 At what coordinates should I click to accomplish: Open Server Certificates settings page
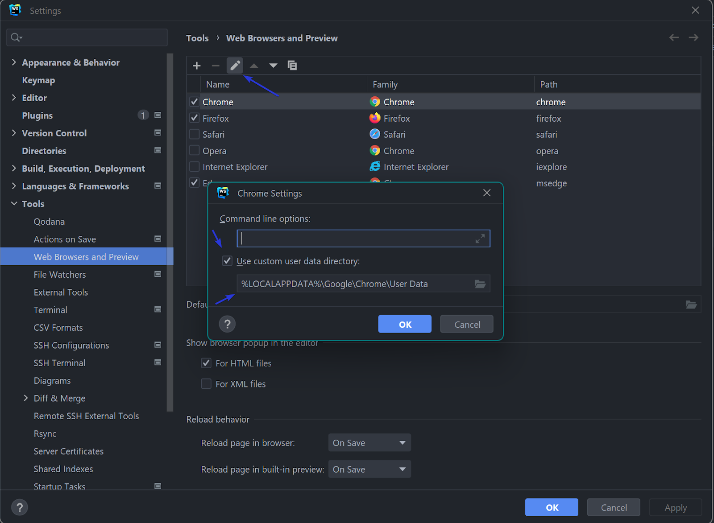pyautogui.click(x=69, y=451)
